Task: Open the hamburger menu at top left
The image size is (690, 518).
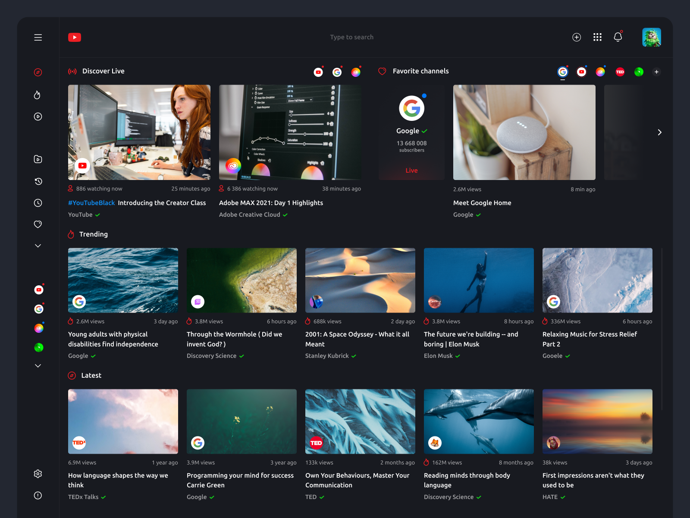Action: coord(38,37)
